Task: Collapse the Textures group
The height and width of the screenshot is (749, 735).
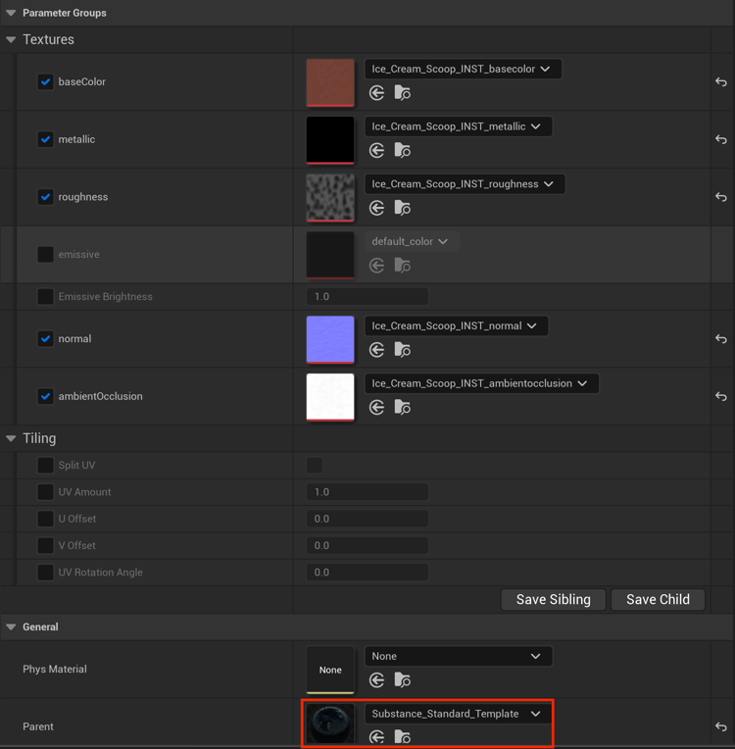Action: pyautogui.click(x=11, y=39)
